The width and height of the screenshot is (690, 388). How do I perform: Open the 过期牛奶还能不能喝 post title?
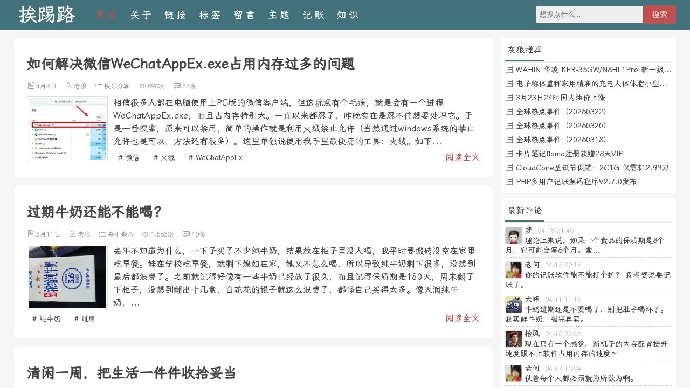[94, 212]
